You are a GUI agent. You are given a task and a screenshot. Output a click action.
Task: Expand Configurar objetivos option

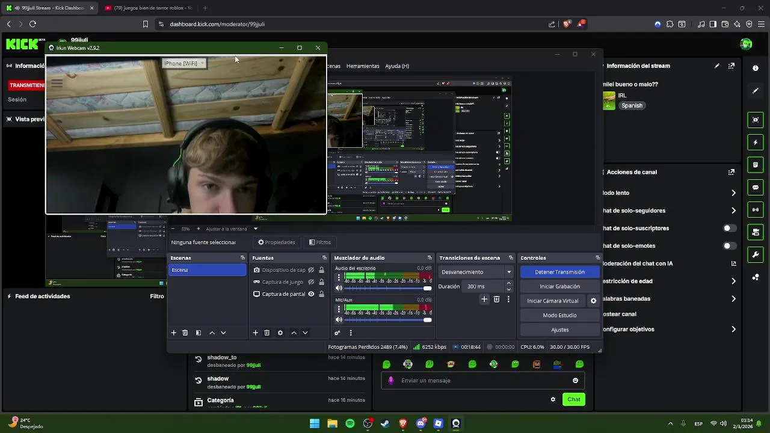click(733, 330)
